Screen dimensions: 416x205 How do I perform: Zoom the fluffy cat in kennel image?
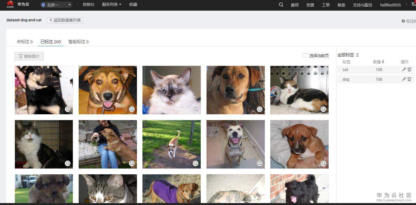click(x=68, y=163)
